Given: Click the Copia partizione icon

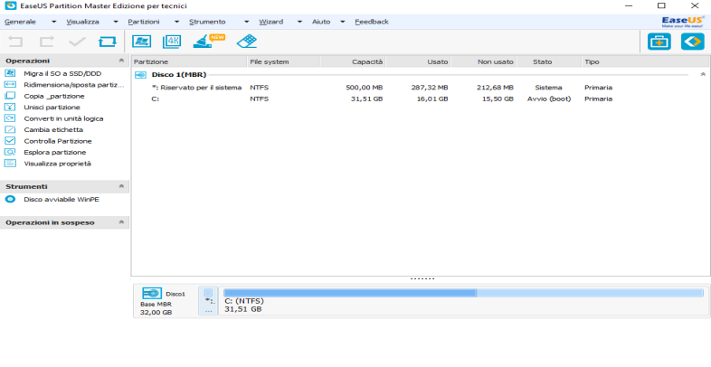Looking at the screenshot, I should tap(10, 96).
